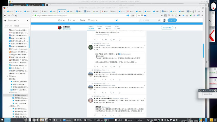Image resolution: width=217 pixels, height=122 pixels.
Task: Switch to the TweetDeck tab in Chrome window
Action: [17, 5]
